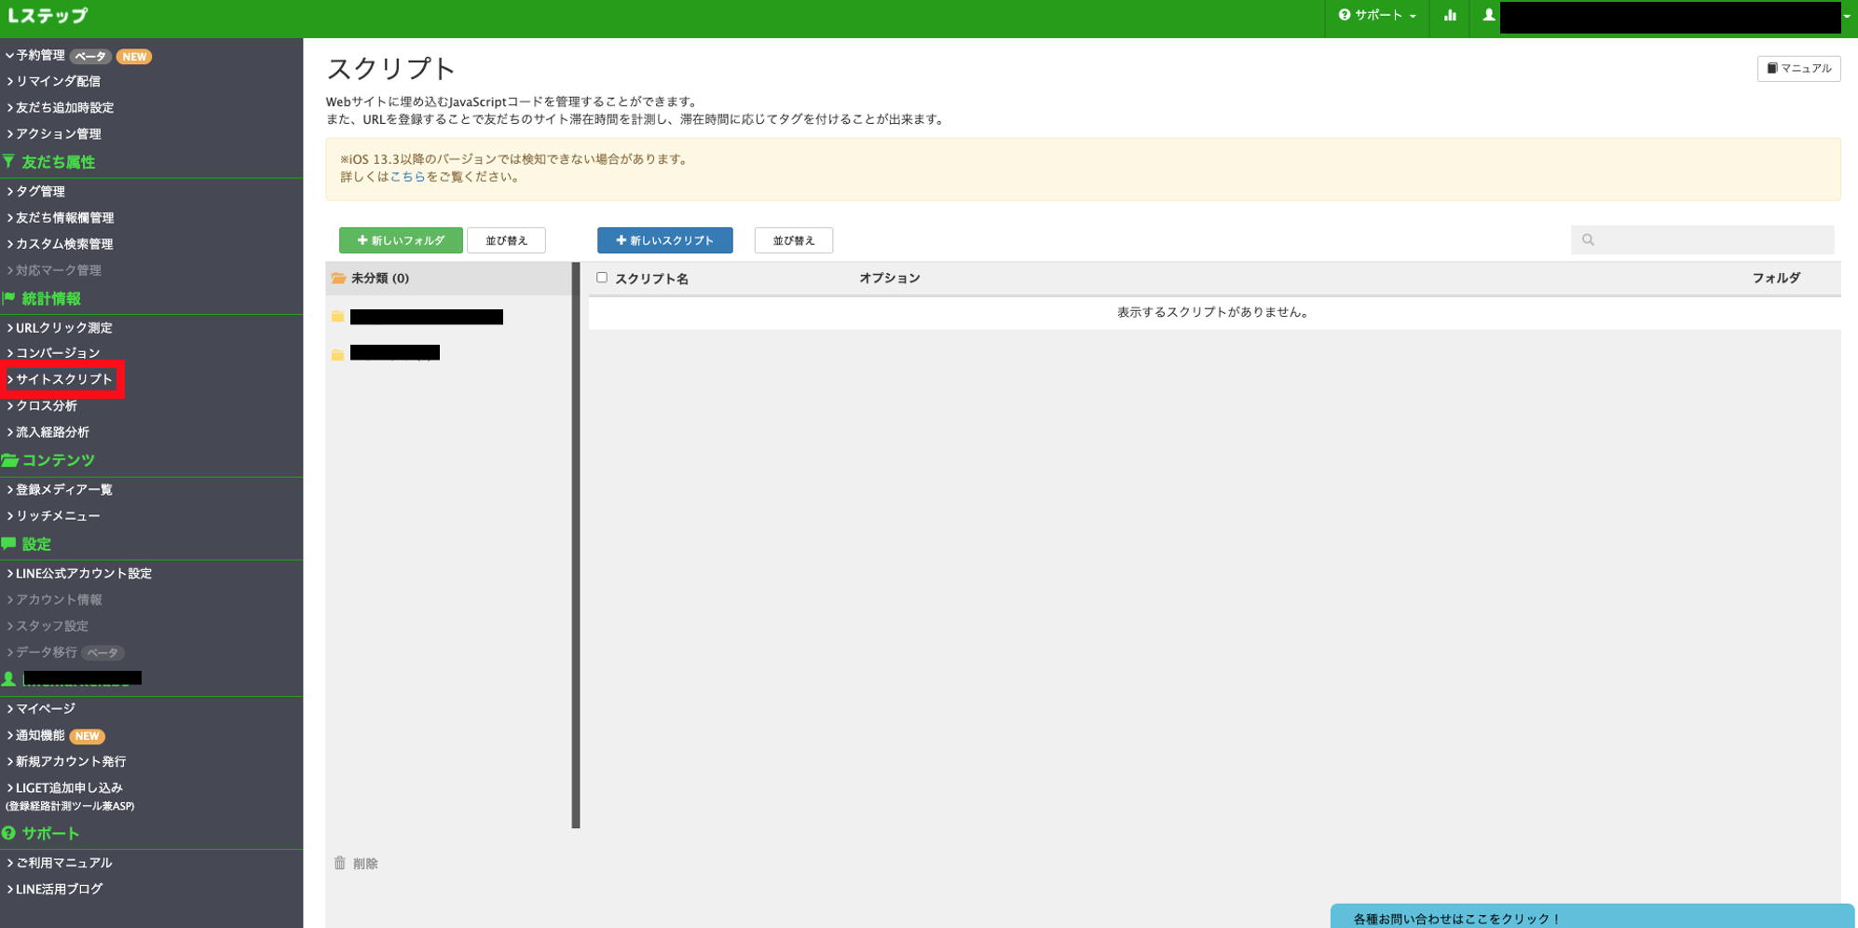Screen dimensions: 1858x928
Task: Click the search magnifier icon
Action: (x=1588, y=240)
